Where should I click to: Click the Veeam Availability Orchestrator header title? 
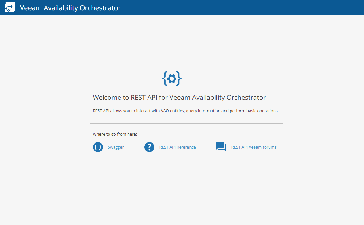70,8
